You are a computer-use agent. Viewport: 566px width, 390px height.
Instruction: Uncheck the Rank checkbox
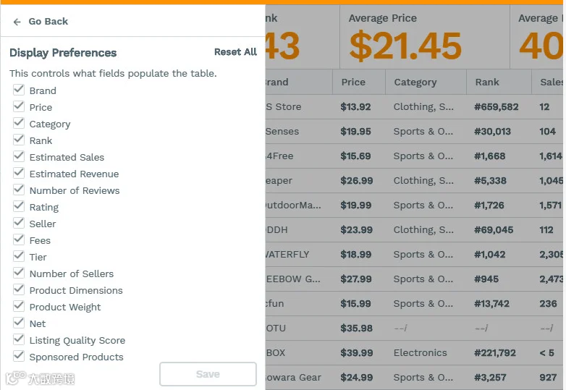[x=19, y=139]
